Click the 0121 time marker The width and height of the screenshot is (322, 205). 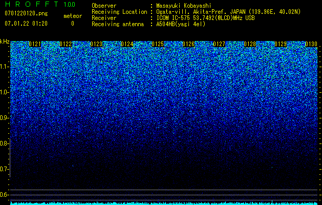coord(35,44)
